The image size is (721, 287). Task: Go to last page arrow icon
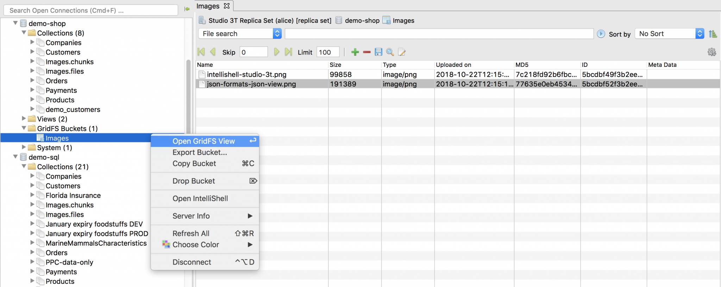pyautogui.click(x=288, y=52)
